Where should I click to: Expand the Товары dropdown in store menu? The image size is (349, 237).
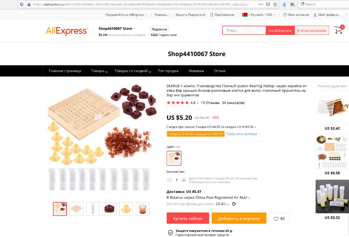[99, 71]
